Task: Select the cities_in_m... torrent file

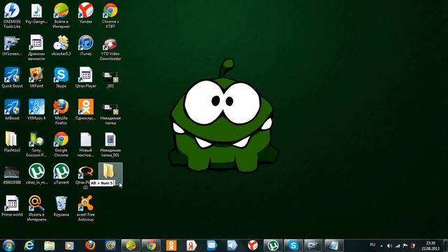Action: pos(36,174)
